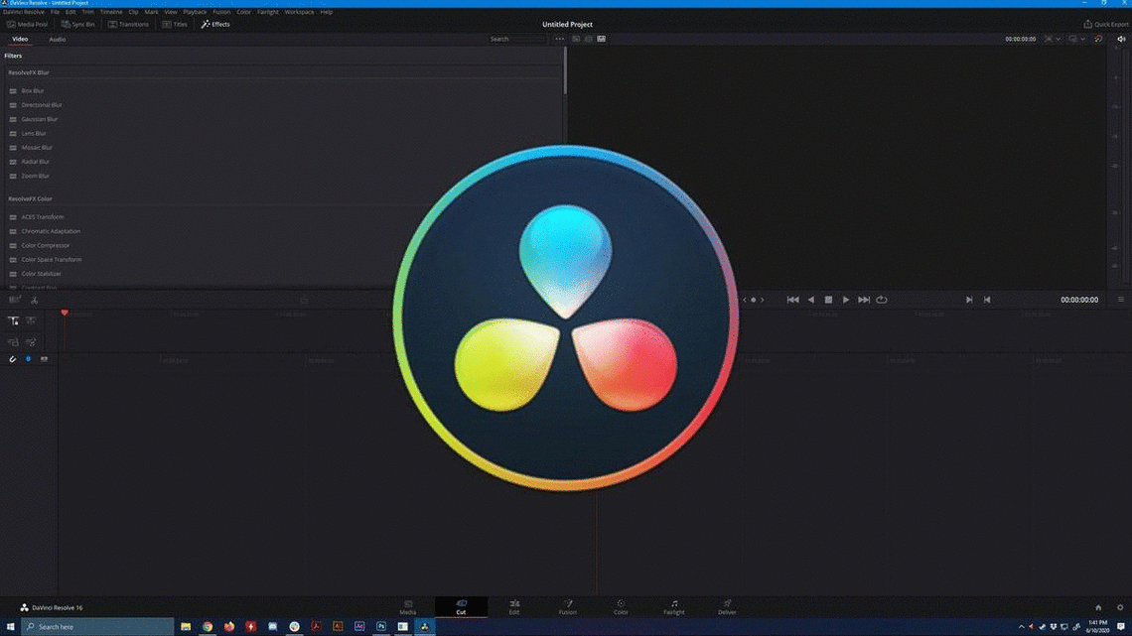
Task: Toggle snapping with the magnet icon
Action: (12, 359)
